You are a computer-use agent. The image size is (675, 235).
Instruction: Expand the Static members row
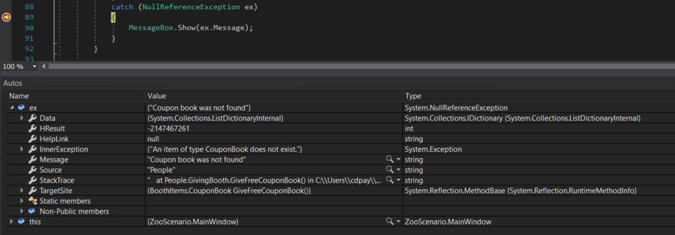click(22, 201)
